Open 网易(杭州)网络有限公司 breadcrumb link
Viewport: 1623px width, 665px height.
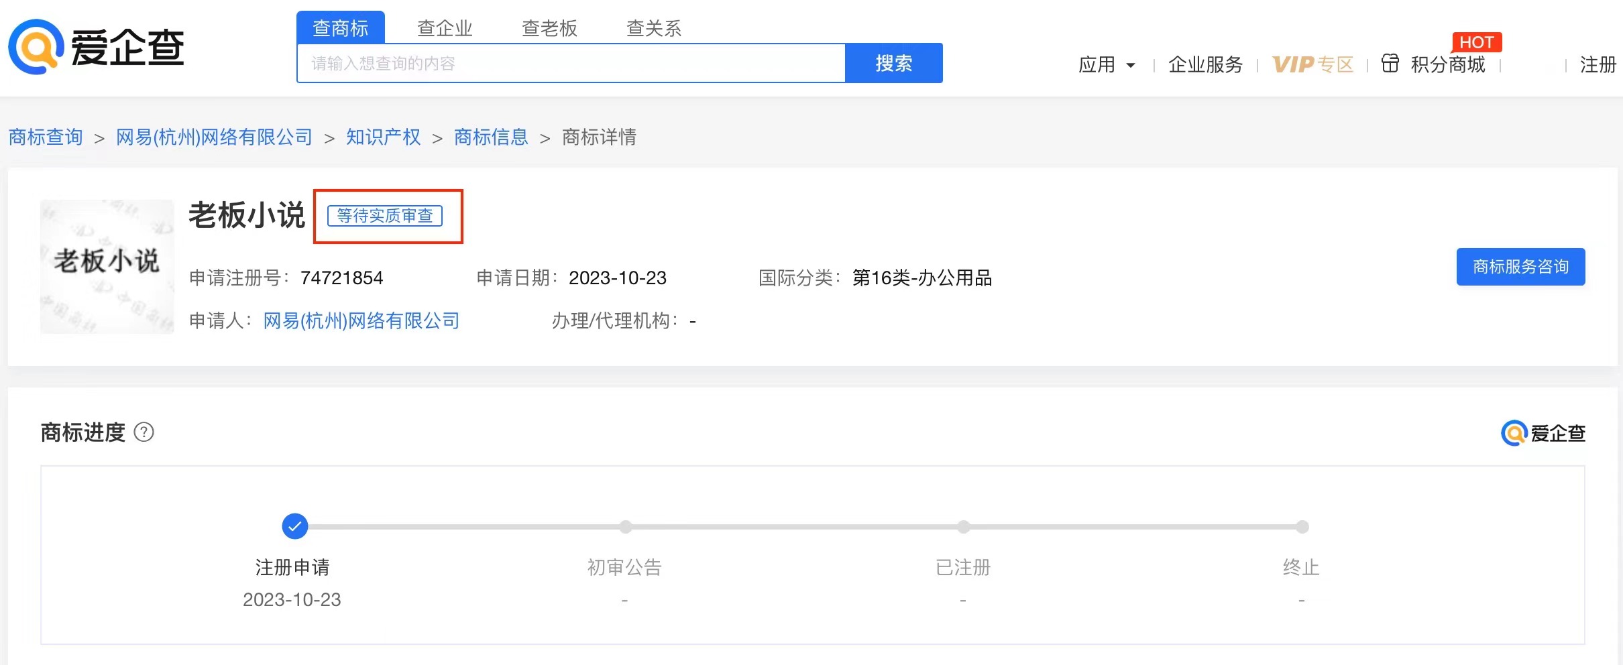214,137
